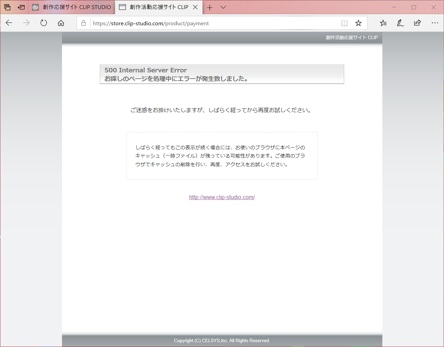This screenshot has width=444, height=347.
Task: Click the 創作活動応援サイト CLIP header text
Action: [352, 37]
